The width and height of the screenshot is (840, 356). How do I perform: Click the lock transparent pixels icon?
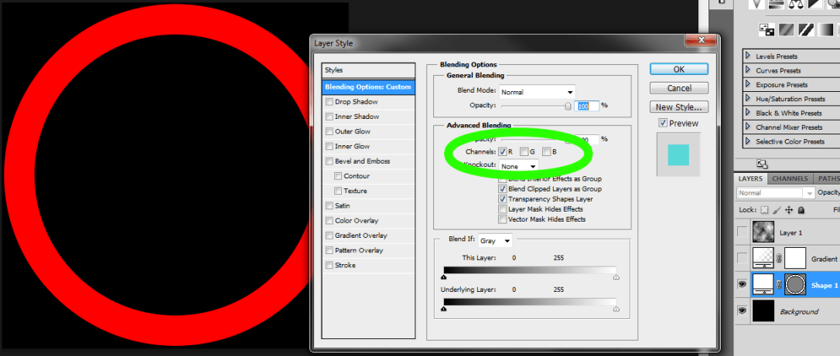point(765,209)
